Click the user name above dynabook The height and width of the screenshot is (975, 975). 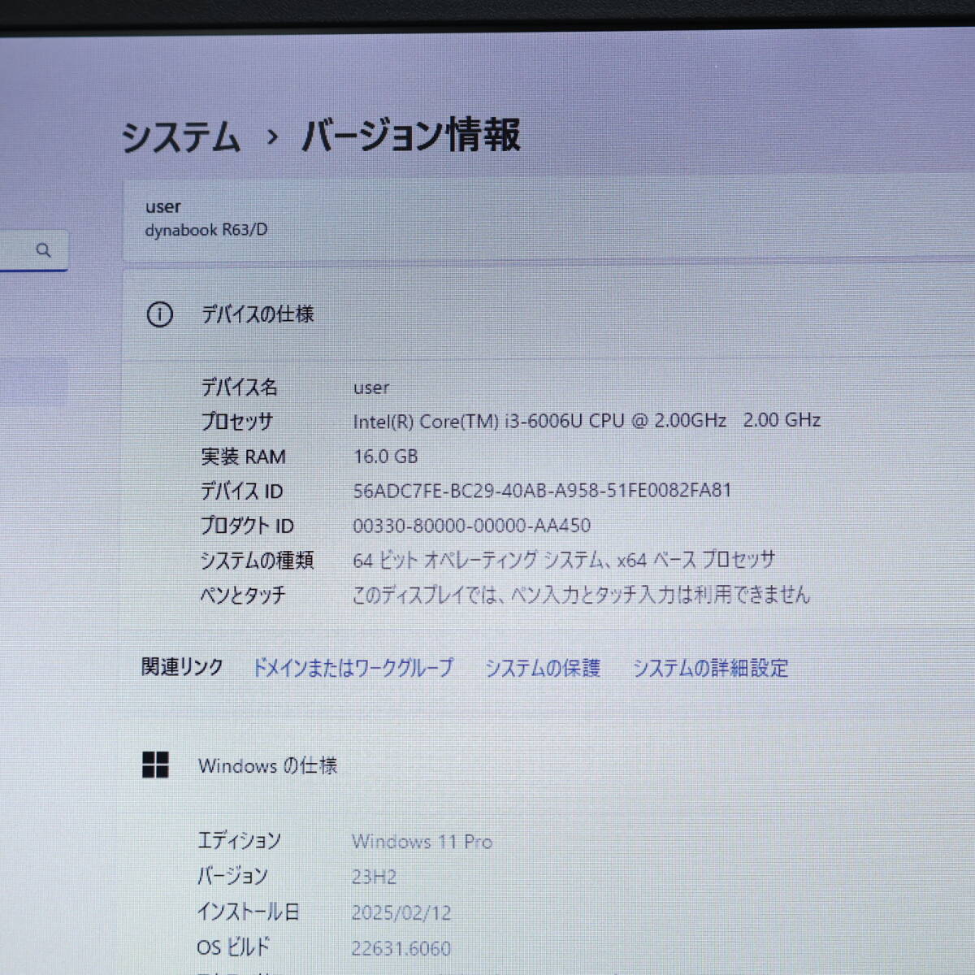pyautogui.click(x=162, y=206)
